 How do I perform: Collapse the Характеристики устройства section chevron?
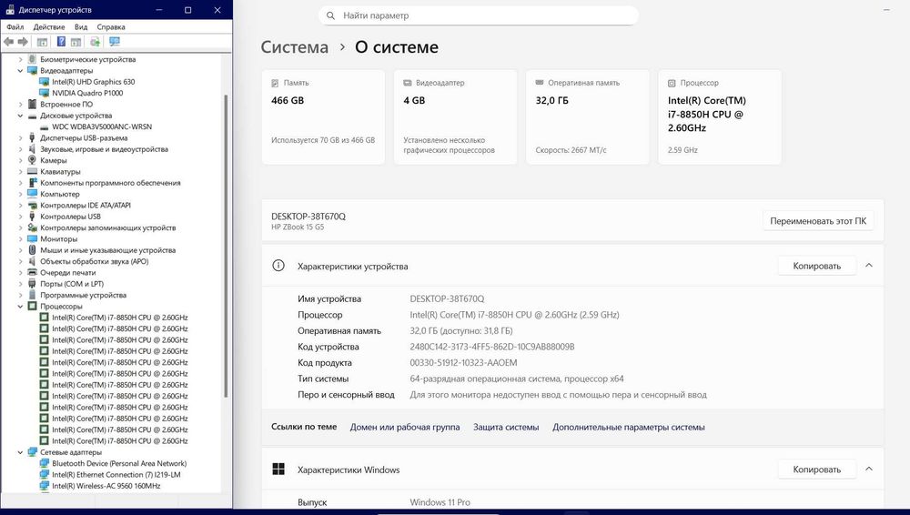click(x=869, y=266)
